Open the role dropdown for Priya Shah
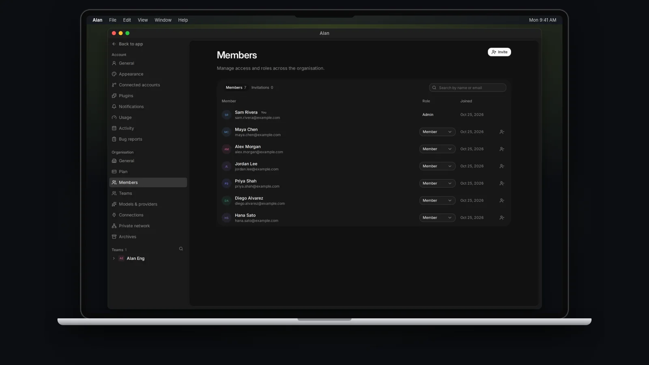This screenshot has height=365, width=649. point(437,183)
